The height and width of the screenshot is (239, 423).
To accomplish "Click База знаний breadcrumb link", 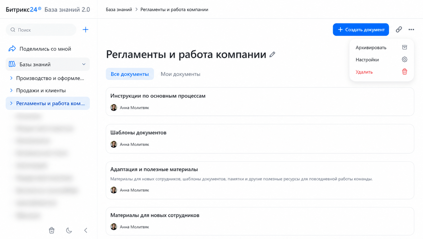I will click(119, 9).
